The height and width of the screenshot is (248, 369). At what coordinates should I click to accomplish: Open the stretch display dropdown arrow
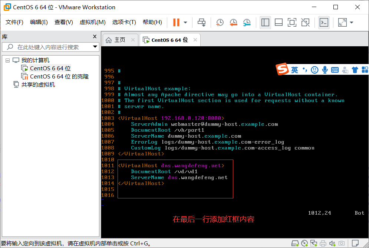[x=352, y=23]
